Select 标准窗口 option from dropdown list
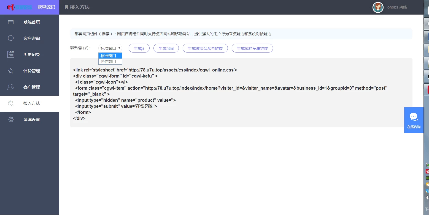 coord(110,56)
